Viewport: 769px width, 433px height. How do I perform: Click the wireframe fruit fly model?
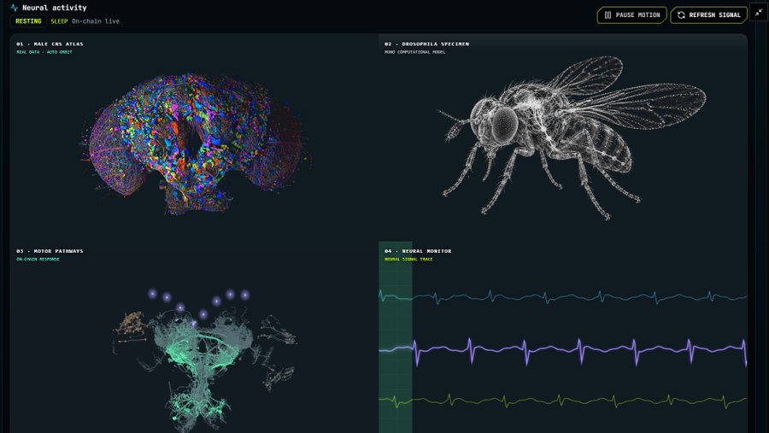click(572, 138)
